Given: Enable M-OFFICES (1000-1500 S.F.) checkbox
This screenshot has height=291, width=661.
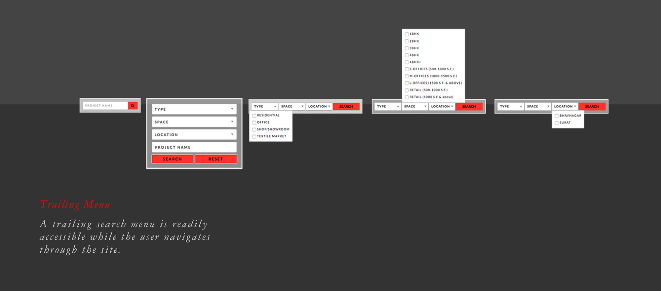Looking at the screenshot, I should 407,76.
